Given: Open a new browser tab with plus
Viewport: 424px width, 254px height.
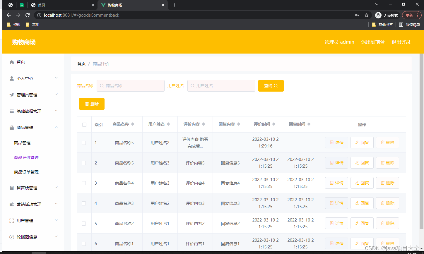Looking at the screenshot, I should pos(174,5).
